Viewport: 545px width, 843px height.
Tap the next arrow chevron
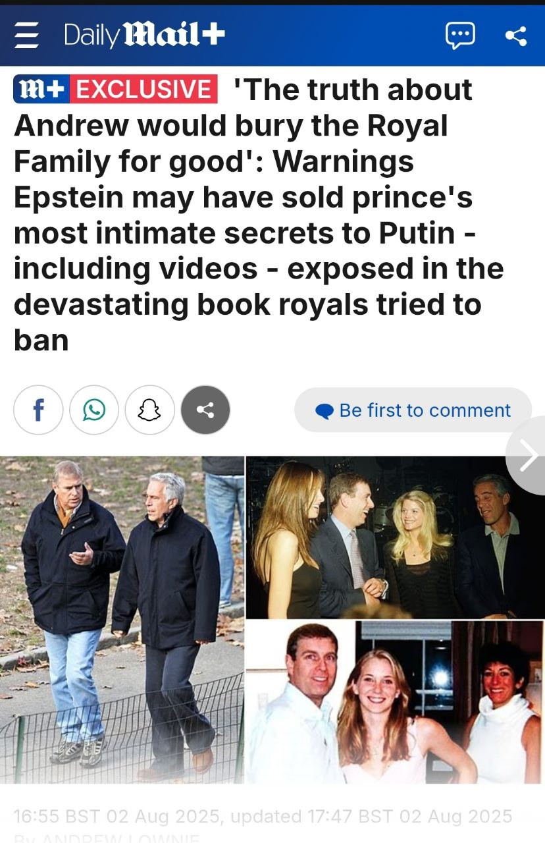click(x=527, y=456)
